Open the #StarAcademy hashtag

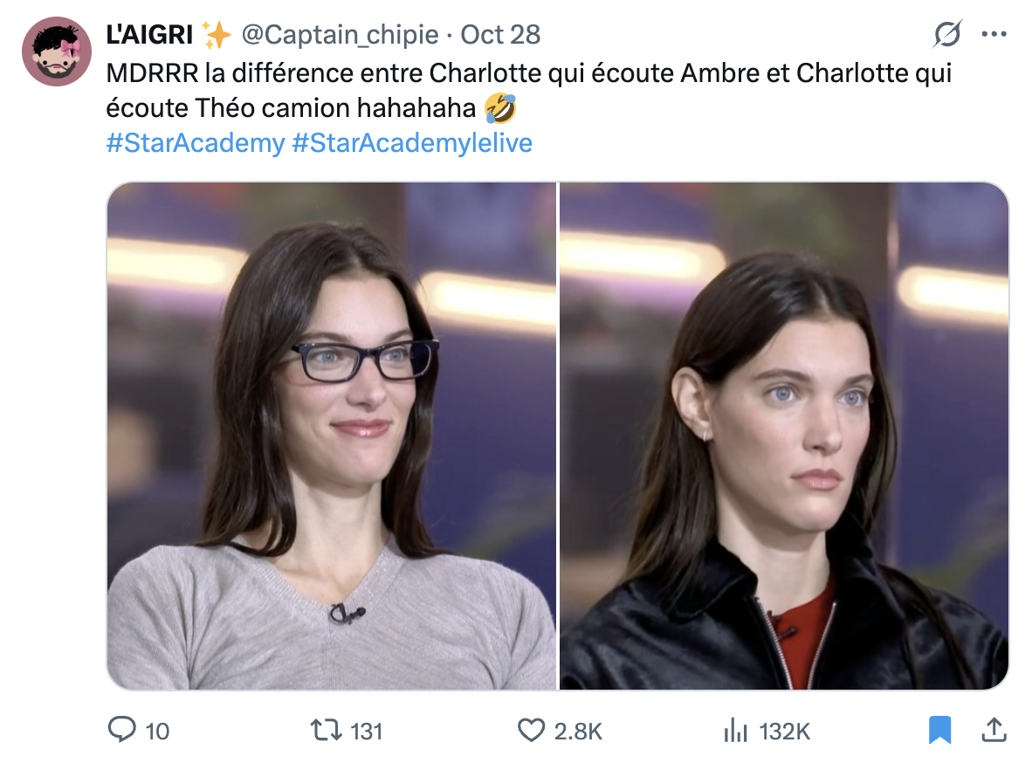[x=196, y=143]
